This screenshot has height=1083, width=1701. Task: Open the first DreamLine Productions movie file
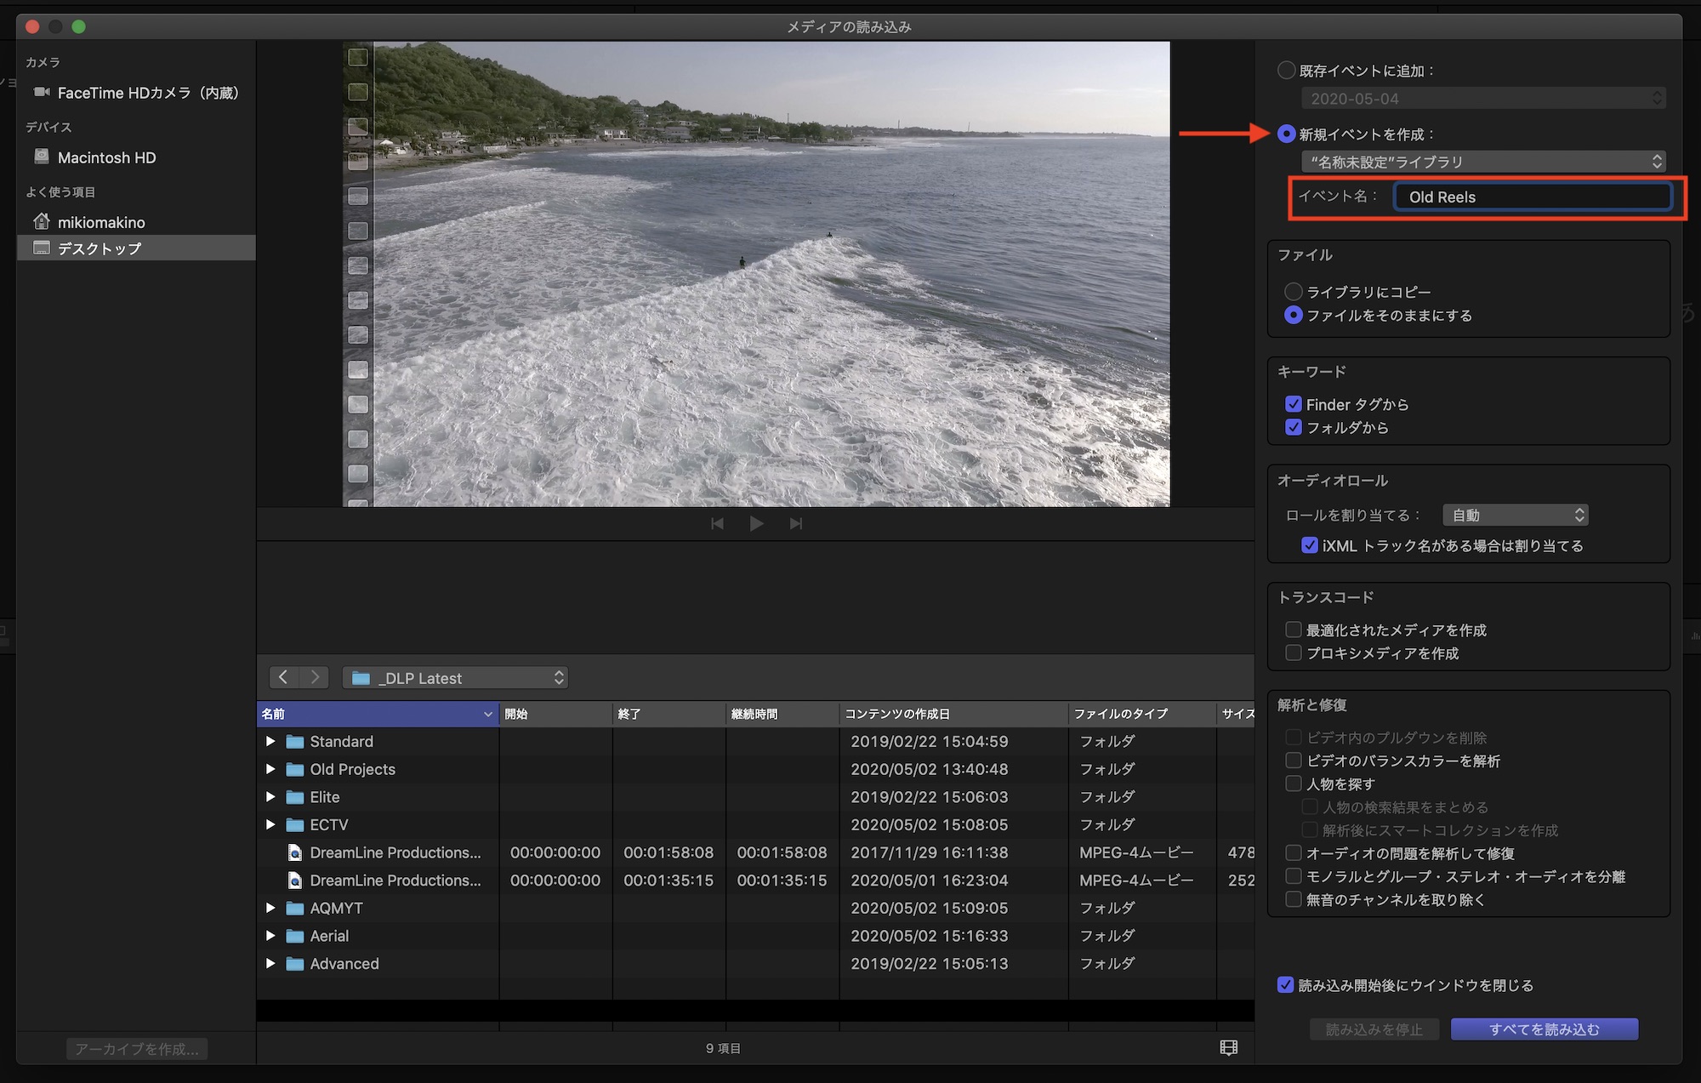(395, 852)
